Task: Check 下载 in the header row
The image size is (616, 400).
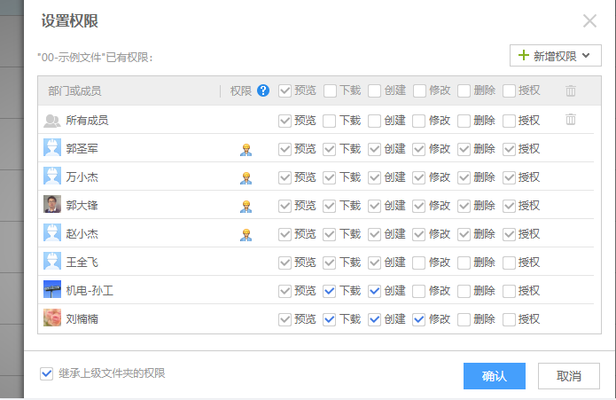Action: coord(330,91)
